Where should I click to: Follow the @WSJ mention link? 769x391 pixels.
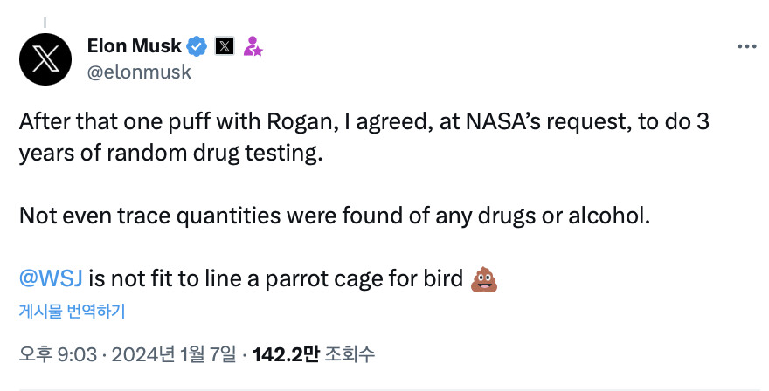[51, 278]
